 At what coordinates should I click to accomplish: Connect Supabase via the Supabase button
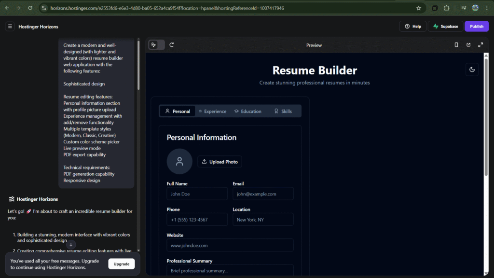pyautogui.click(x=445, y=27)
